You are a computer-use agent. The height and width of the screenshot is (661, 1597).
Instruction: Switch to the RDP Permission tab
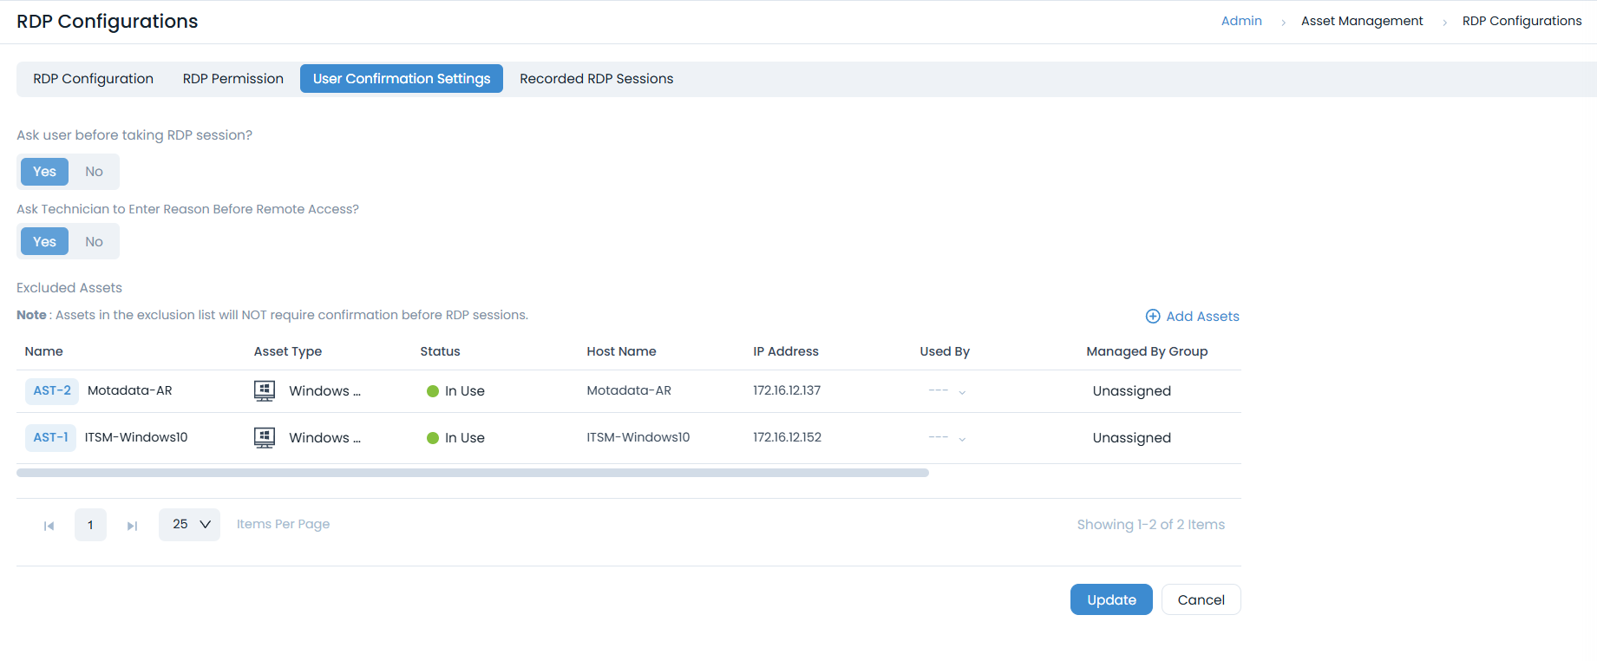click(x=232, y=79)
